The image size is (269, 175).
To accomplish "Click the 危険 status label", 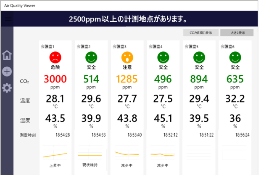I will coord(55,67).
